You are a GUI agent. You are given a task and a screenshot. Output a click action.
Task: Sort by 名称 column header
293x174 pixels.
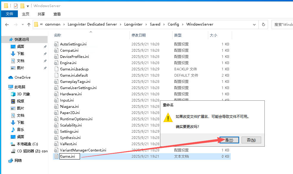57,35
